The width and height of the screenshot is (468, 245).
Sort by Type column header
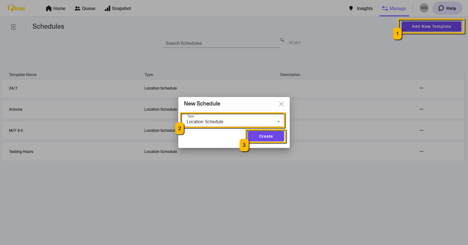pyautogui.click(x=149, y=75)
